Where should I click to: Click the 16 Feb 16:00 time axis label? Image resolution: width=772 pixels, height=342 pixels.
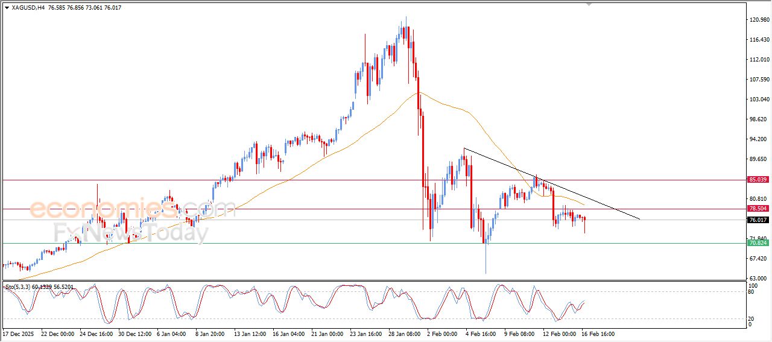click(x=598, y=334)
